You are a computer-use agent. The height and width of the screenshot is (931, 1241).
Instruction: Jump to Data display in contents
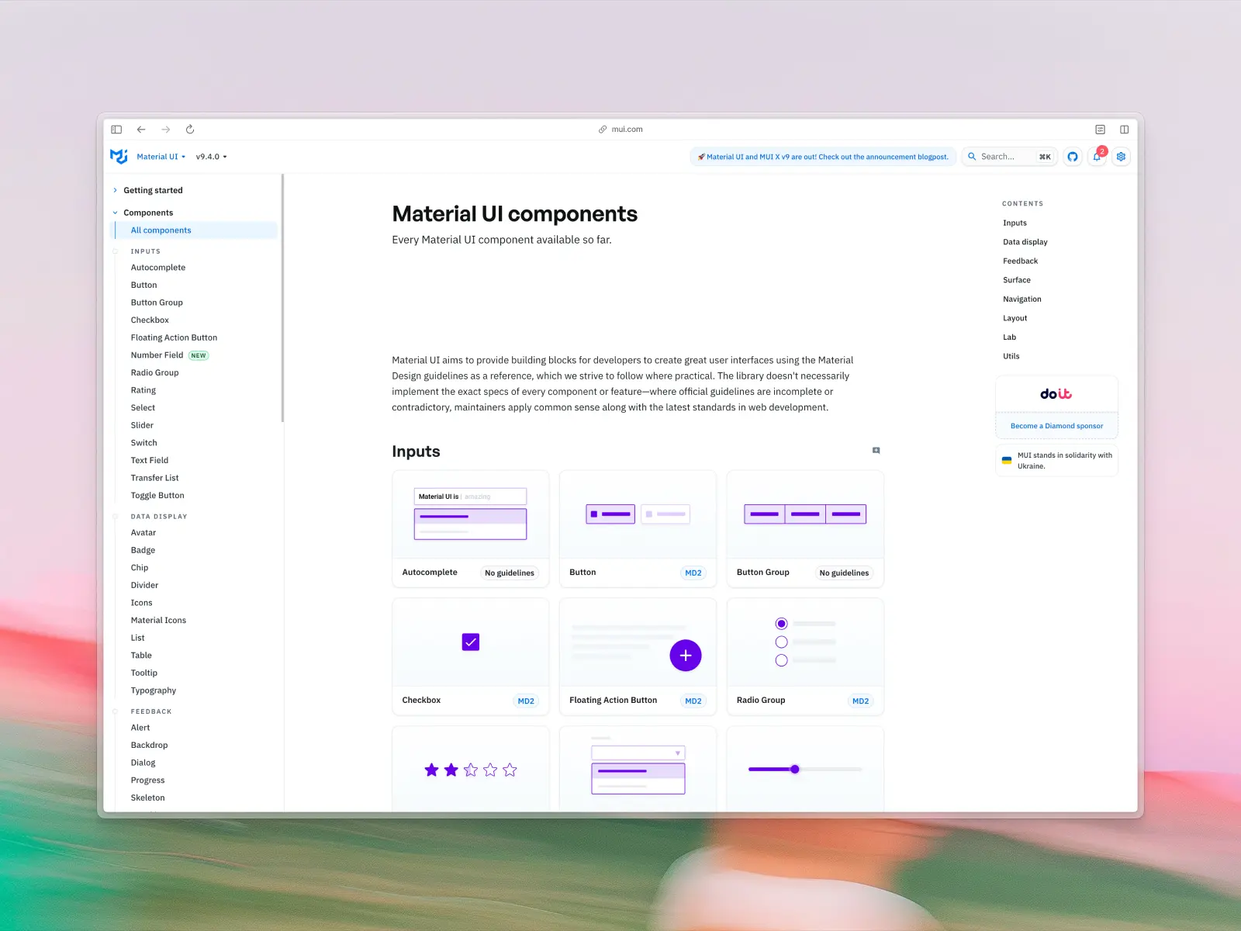(x=1025, y=242)
